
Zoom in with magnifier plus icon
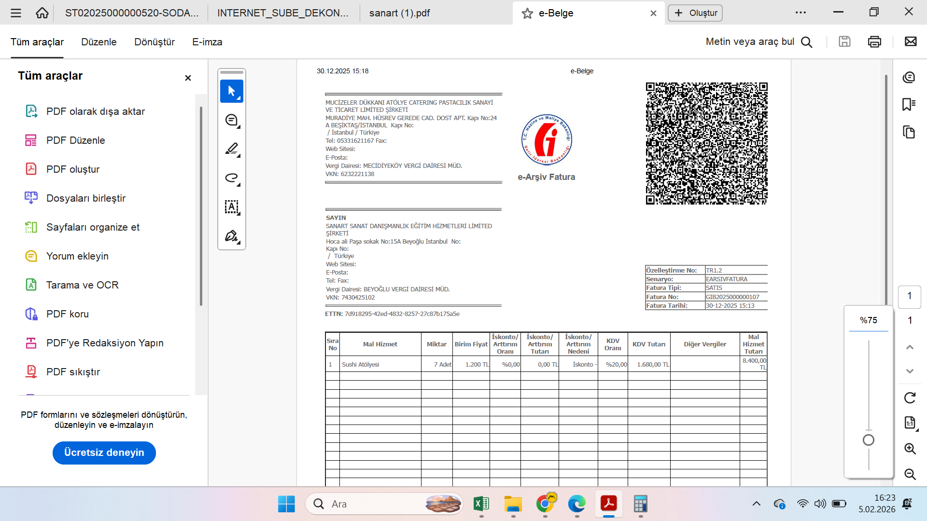click(910, 449)
